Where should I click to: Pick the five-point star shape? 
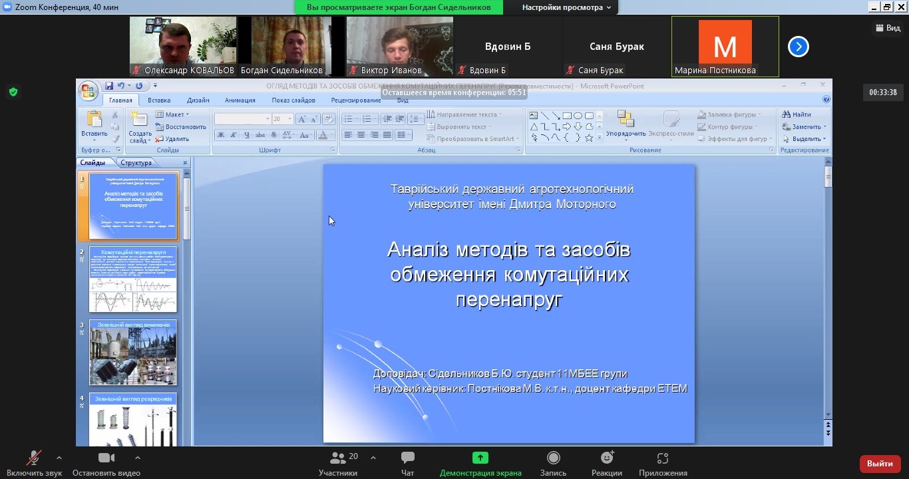[x=589, y=138]
